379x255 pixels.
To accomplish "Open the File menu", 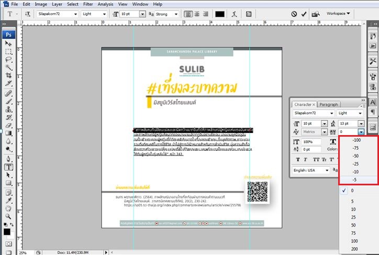I will pos(15,4).
